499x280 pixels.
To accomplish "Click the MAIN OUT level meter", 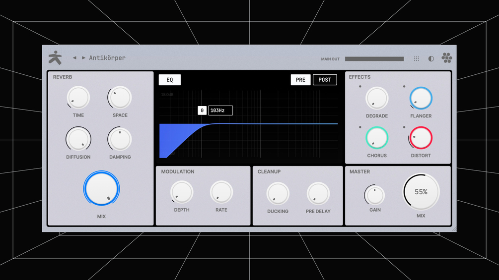I will tap(374, 59).
